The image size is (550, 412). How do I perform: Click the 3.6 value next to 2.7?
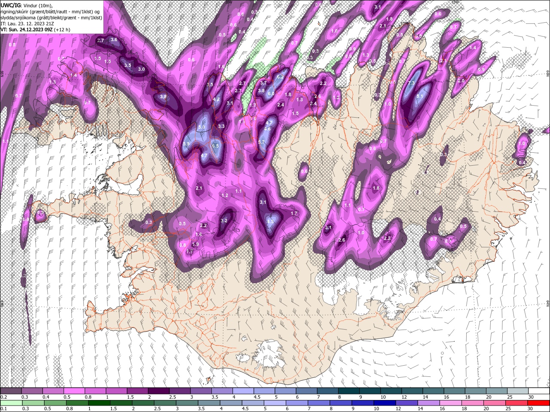(x=114, y=39)
